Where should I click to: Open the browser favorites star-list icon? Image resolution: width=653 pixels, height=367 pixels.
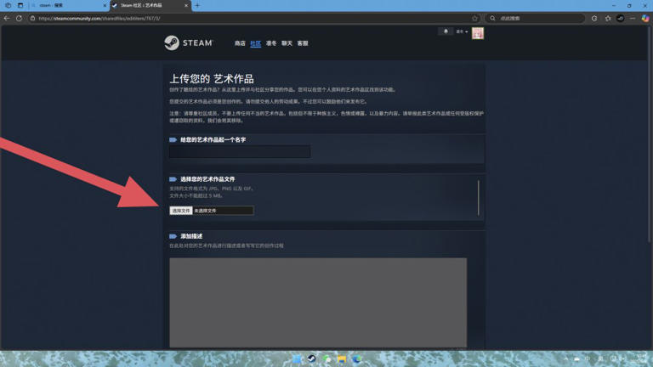608,19
